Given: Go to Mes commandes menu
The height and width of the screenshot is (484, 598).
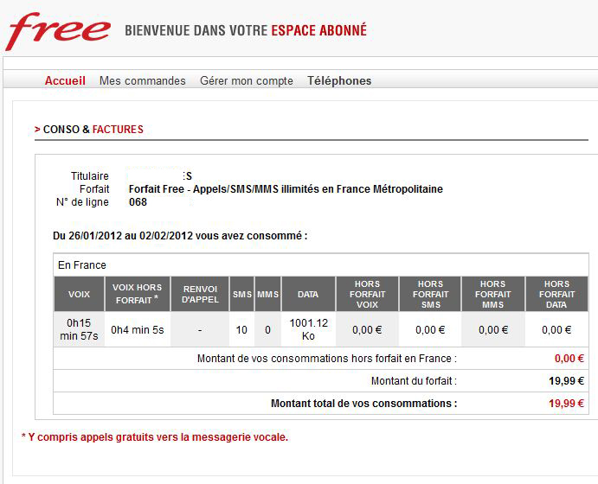Looking at the screenshot, I should point(143,81).
